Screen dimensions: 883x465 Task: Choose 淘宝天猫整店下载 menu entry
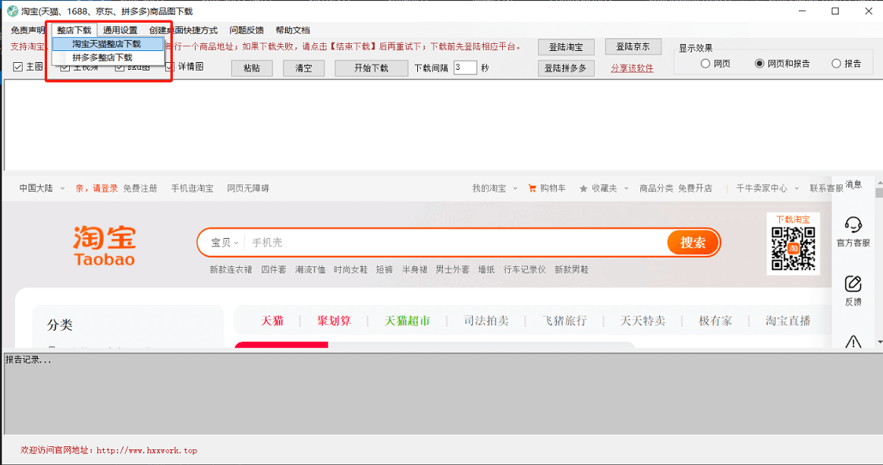[108, 44]
